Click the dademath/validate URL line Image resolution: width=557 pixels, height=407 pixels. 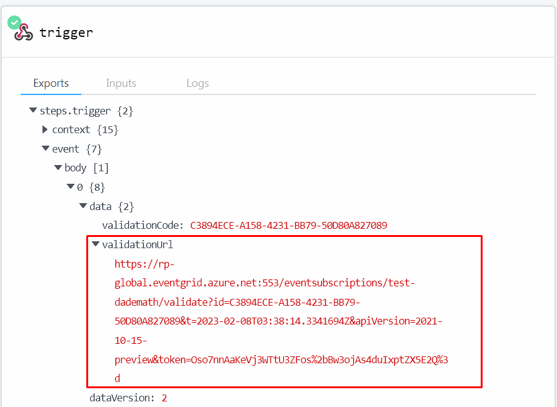[238, 302]
